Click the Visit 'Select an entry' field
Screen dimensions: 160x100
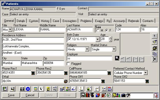pos(124,14)
